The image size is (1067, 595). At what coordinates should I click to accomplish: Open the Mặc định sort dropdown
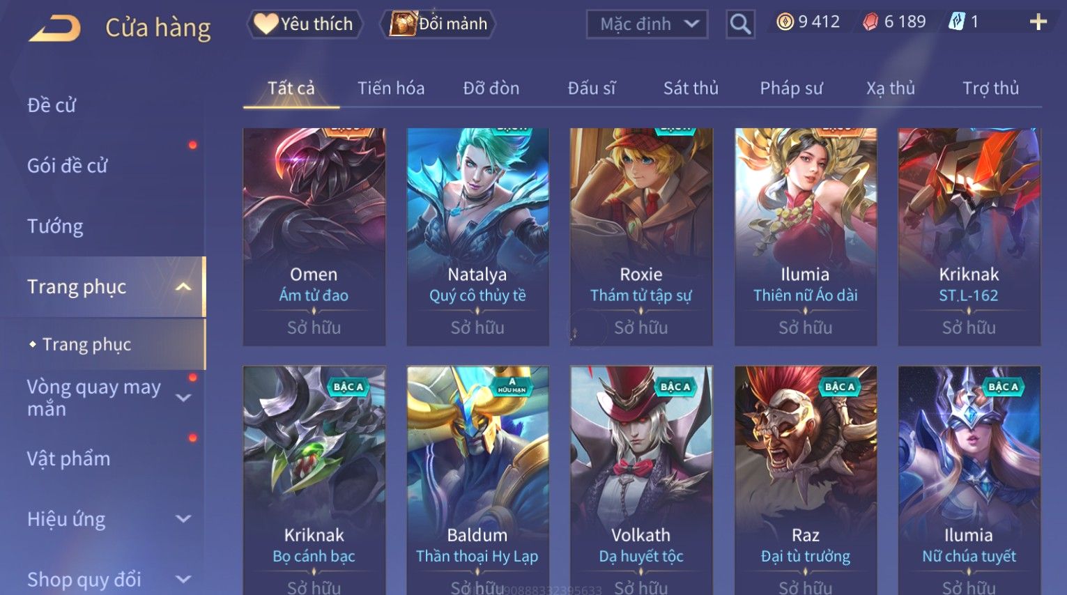[647, 24]
